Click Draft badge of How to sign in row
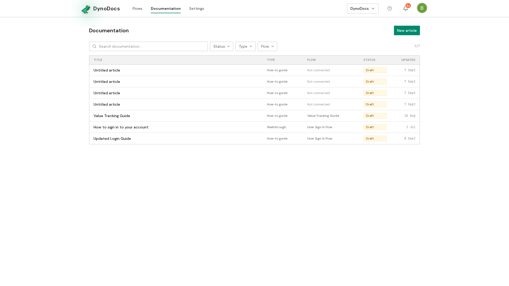 (375, 127)
